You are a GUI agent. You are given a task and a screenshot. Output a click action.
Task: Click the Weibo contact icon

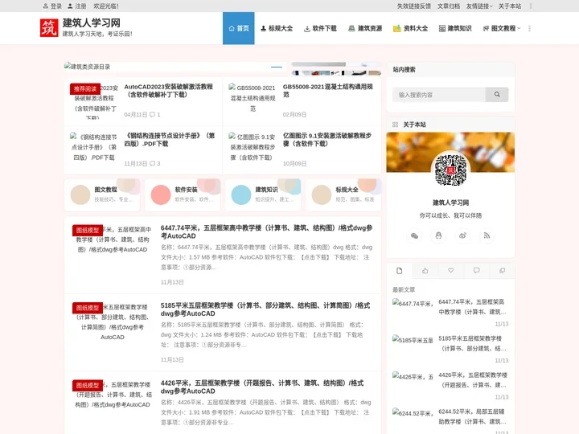[x=462, y=235]
